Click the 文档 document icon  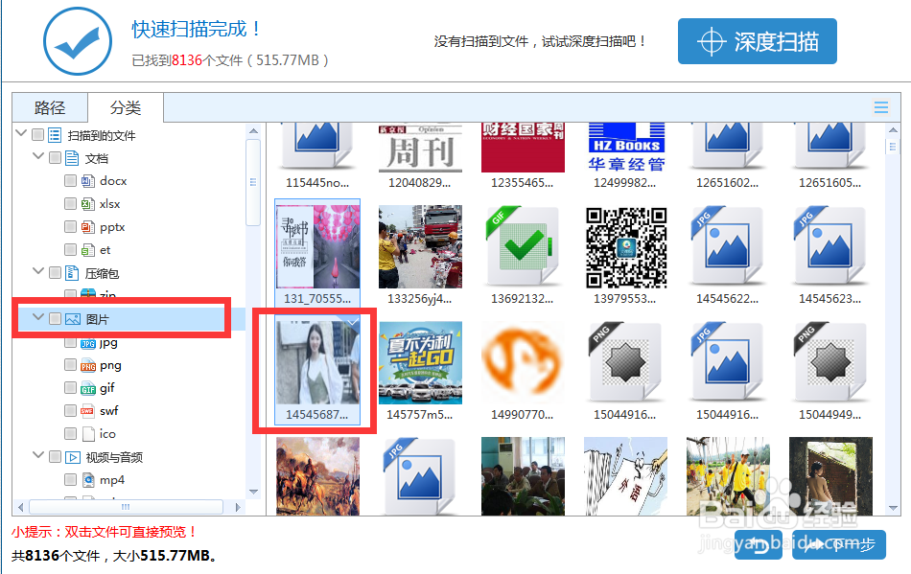point(72,158)
